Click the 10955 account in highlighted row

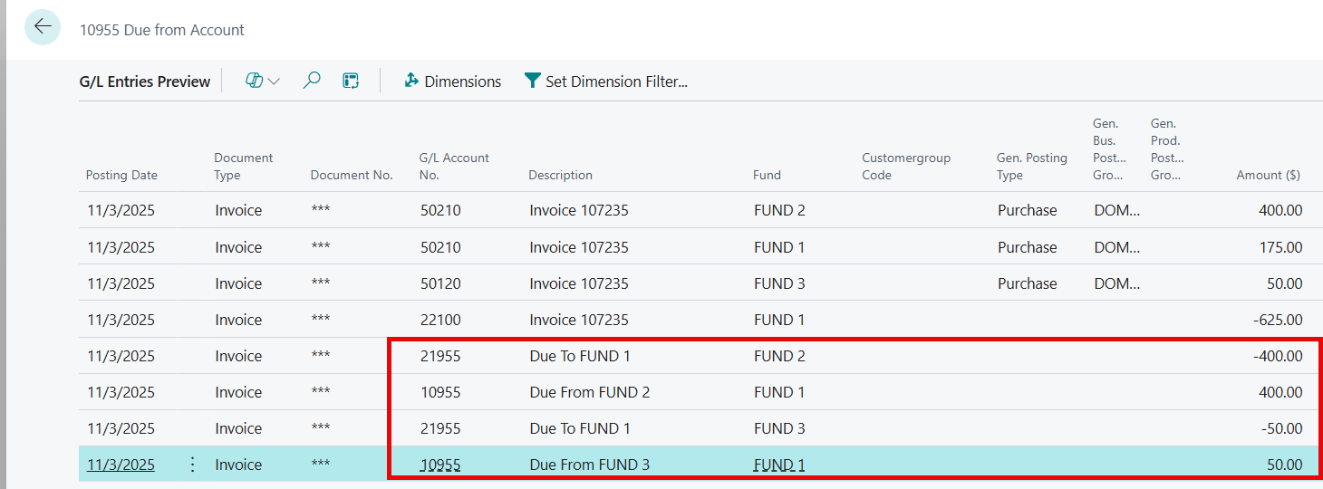click(440, 465)
